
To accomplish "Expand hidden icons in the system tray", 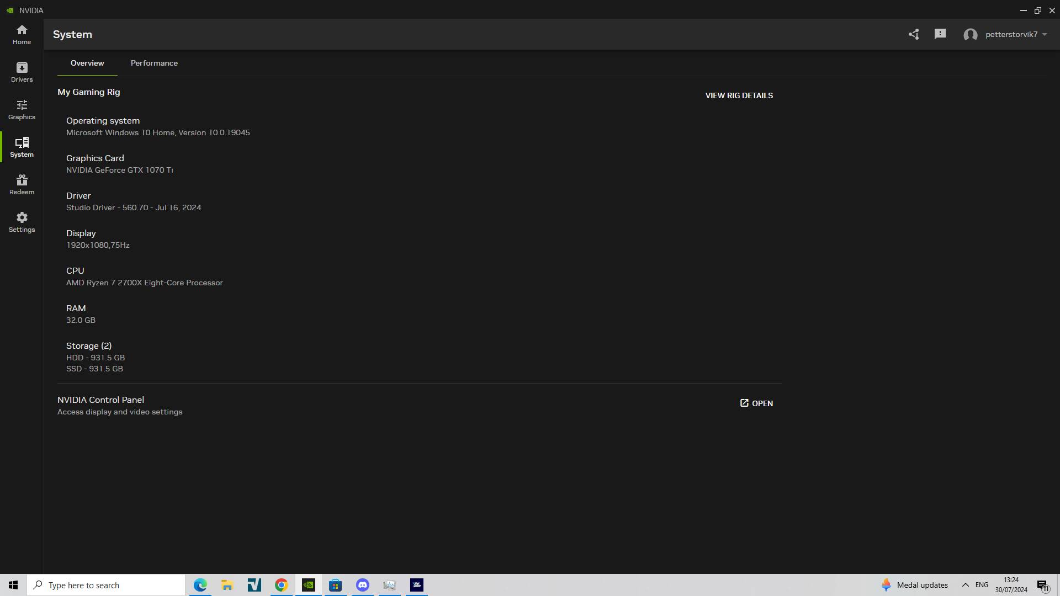I will [966, 584].
